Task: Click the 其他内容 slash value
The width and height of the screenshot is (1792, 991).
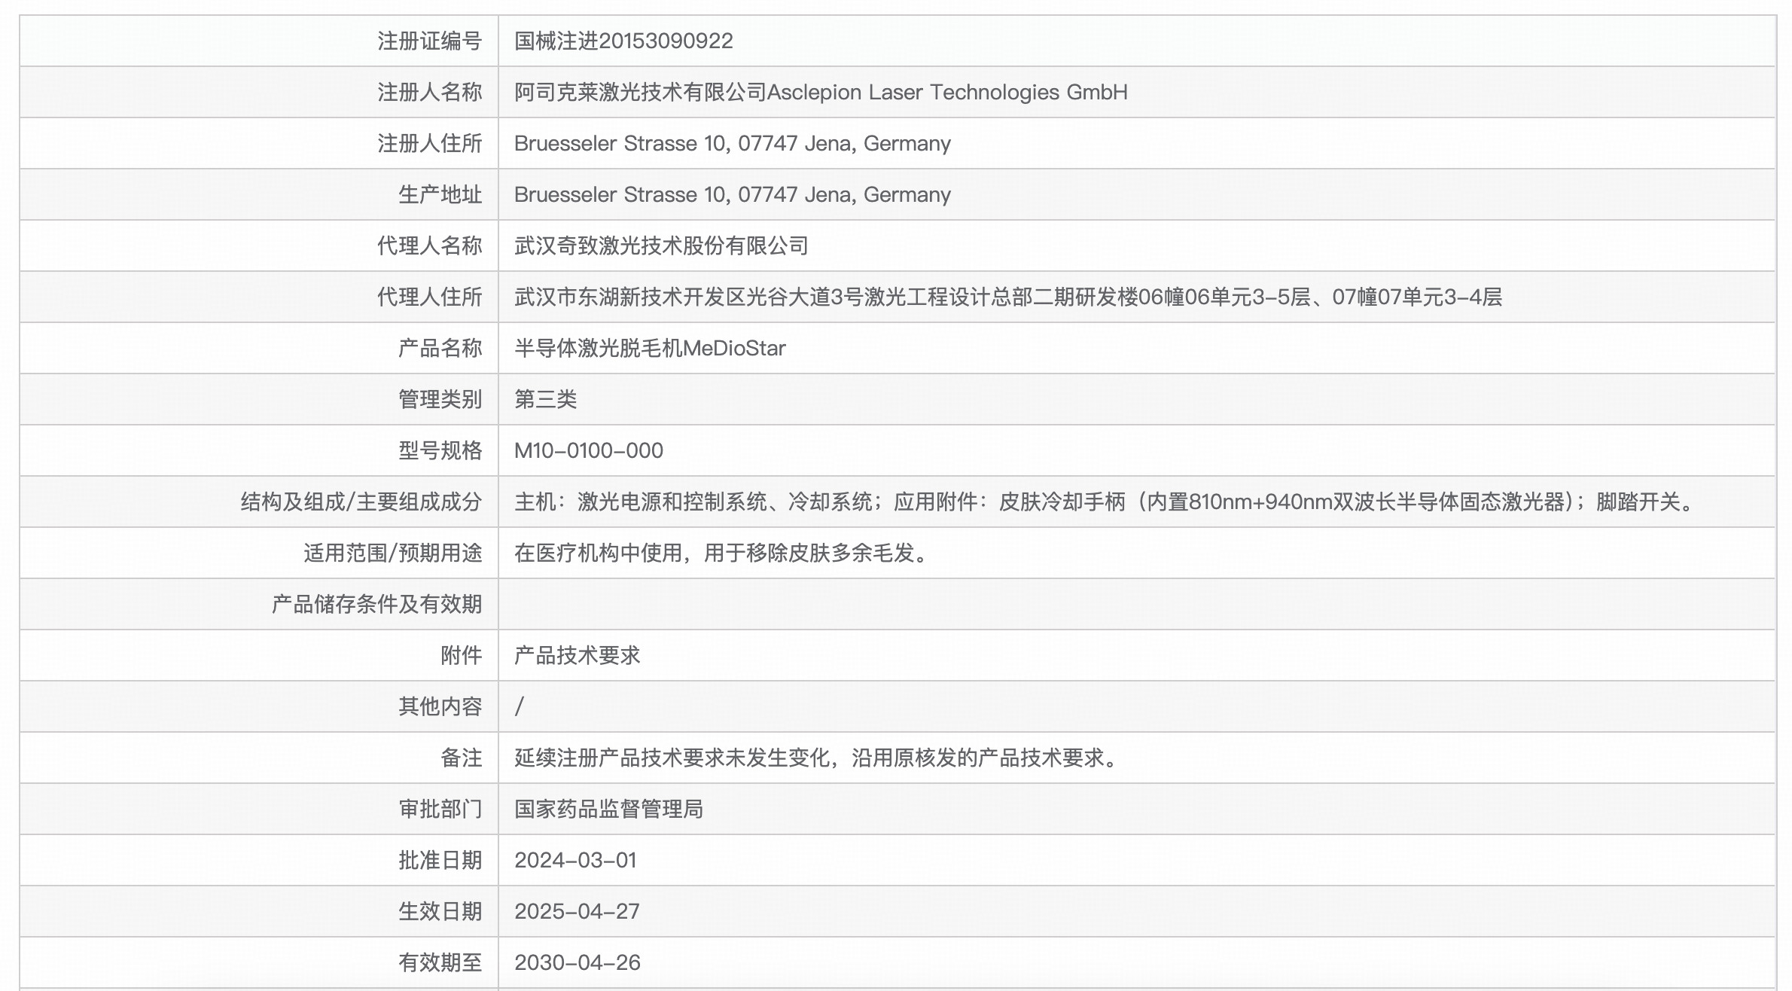Action: pos(518,706)
